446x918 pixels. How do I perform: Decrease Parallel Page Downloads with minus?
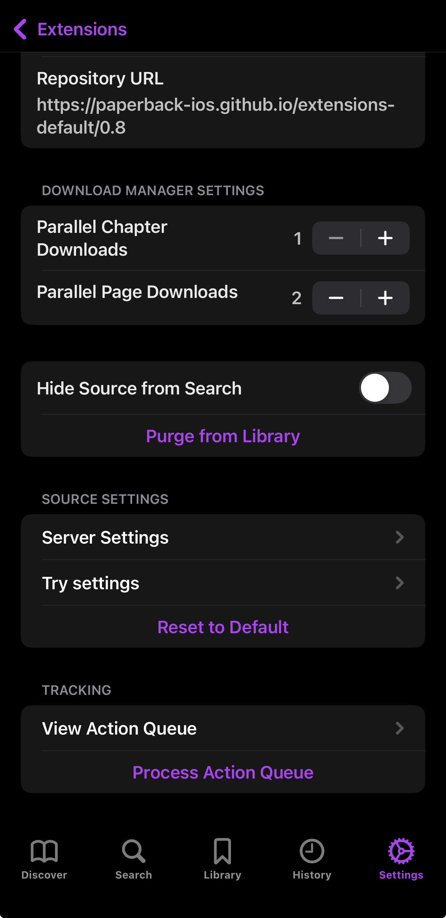coord(336,298)
